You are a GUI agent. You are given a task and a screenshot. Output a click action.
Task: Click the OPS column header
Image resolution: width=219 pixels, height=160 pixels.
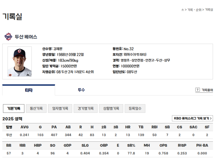tap(163, 145)
